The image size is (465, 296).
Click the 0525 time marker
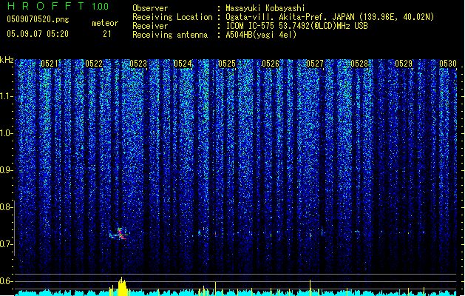click(x=227, y=64)
